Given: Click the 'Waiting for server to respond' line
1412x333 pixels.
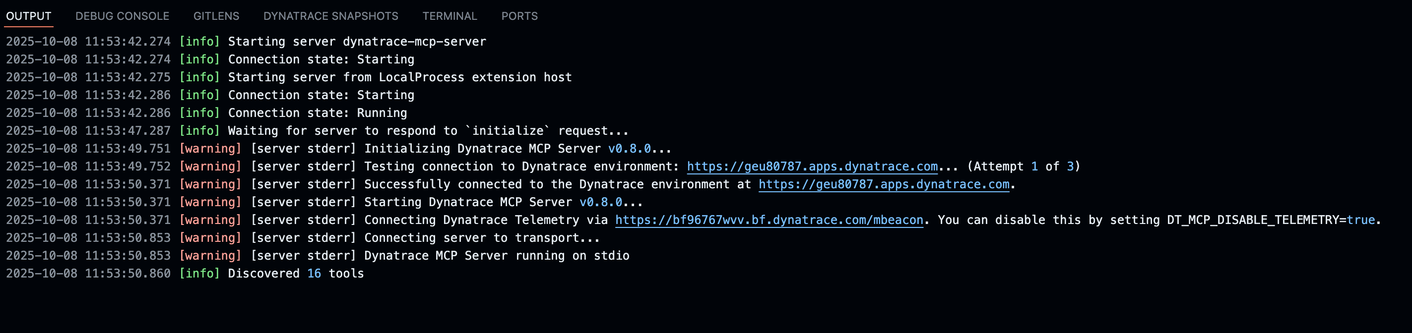Looking at the screenshot, I should [x=428, y=131].
